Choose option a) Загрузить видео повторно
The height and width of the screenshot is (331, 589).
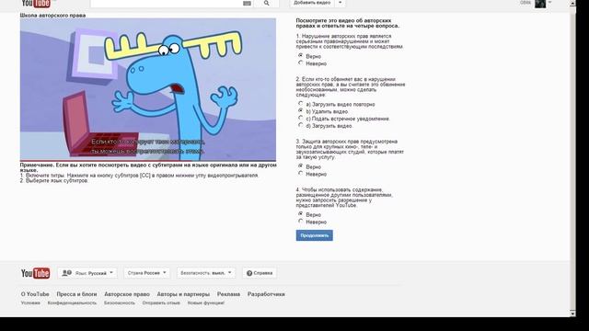pyautogui.click(x=301, y=104)
